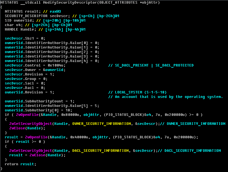Click ZwOpenFile in the 'result =' assignment

(36, 137)
